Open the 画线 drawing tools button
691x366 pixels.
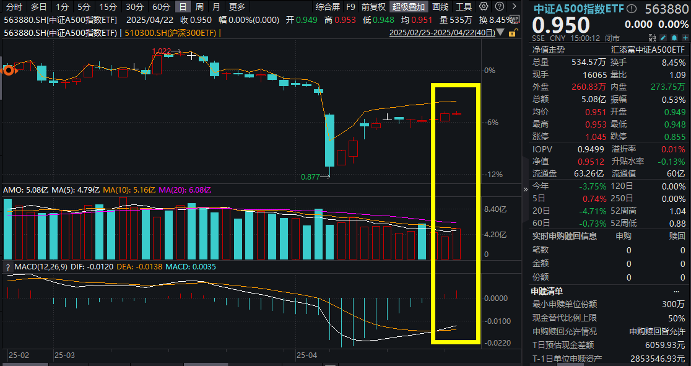[x=440, y=7]
